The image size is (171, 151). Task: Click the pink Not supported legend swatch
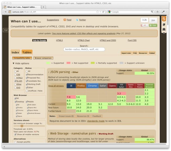click(x=68, y=63)
